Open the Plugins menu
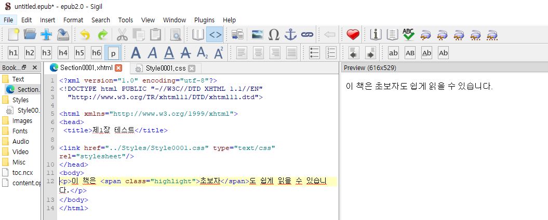 click(x=205, y=20)
